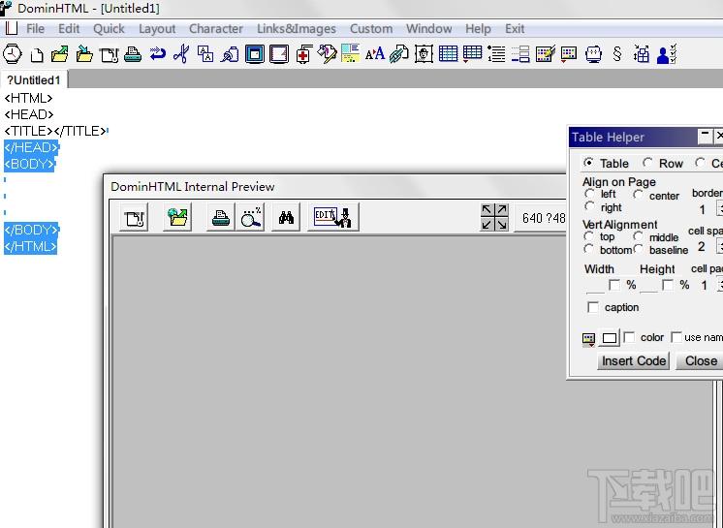Image resolution: width=723 pixels, height=528 pixels.
Task: Open the 640x480 preview size dropdown
Action: click(543, 218)
